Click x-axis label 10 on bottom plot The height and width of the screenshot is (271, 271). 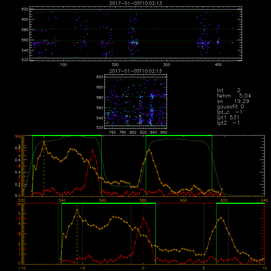pyautogui.click(x=264, y=268)
